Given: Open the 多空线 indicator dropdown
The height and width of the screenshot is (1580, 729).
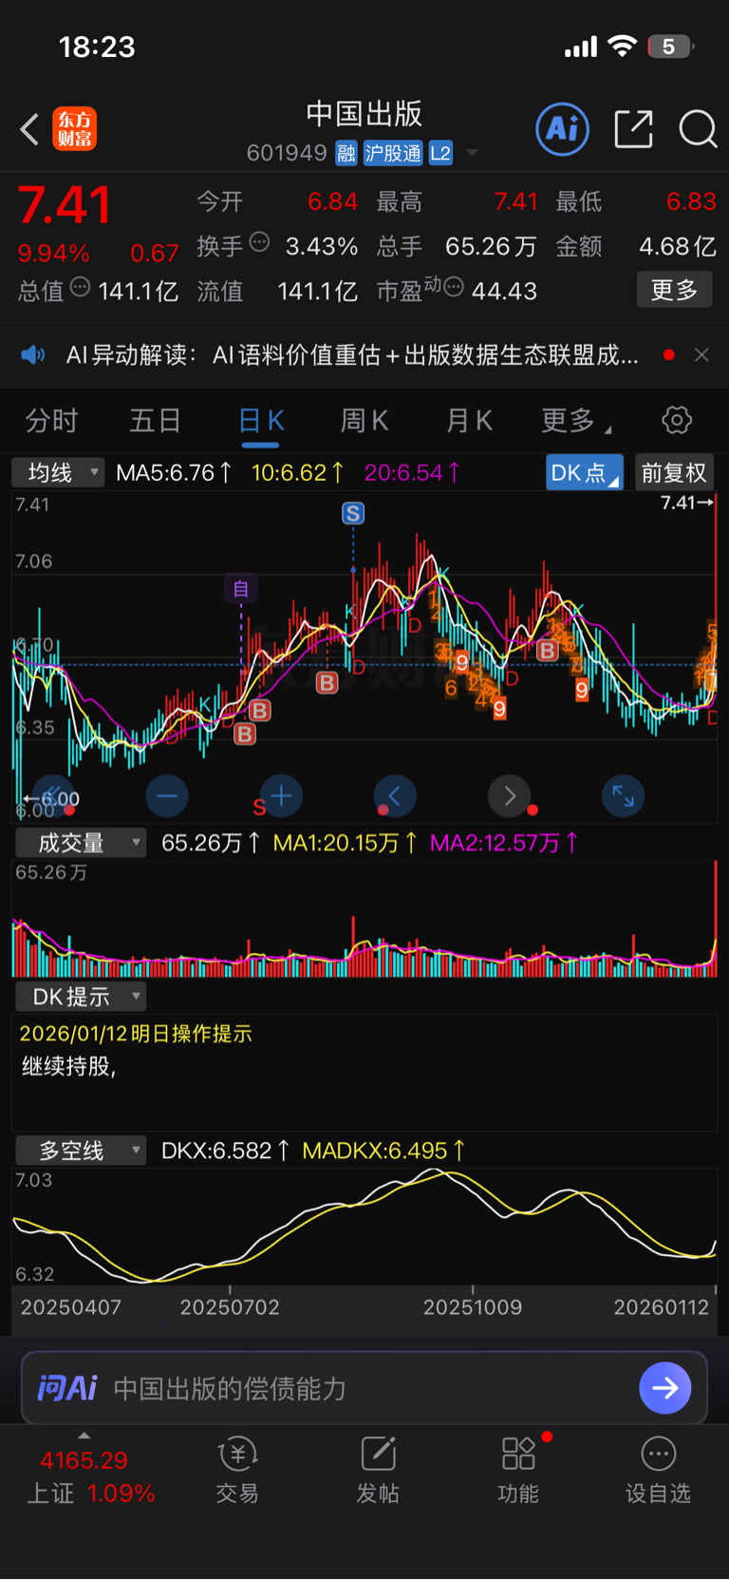Looking at the screenshot, I should [x=82, y=1151].
